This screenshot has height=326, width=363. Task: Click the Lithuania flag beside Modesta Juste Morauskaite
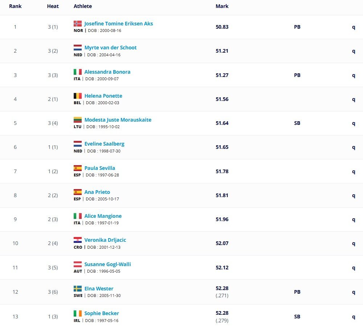[78, 120]
